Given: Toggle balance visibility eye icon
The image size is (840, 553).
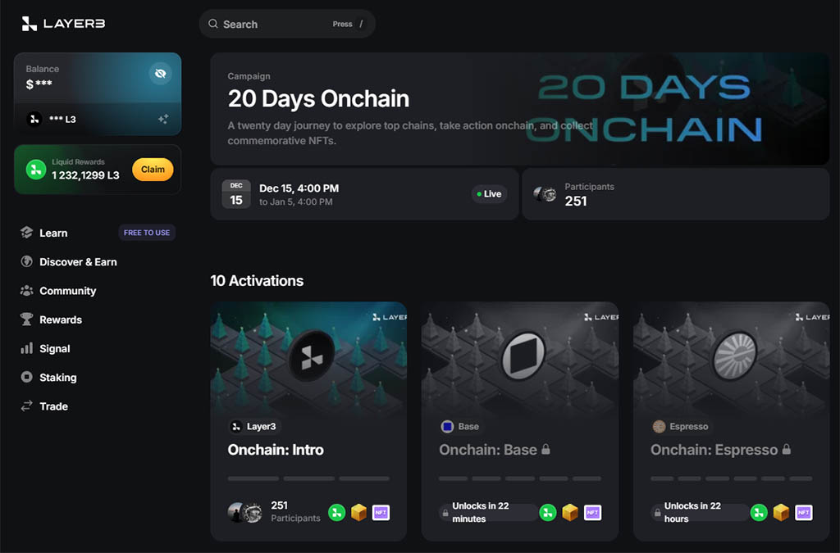Looking at the screenshot, I should click(x=160, y=74).
